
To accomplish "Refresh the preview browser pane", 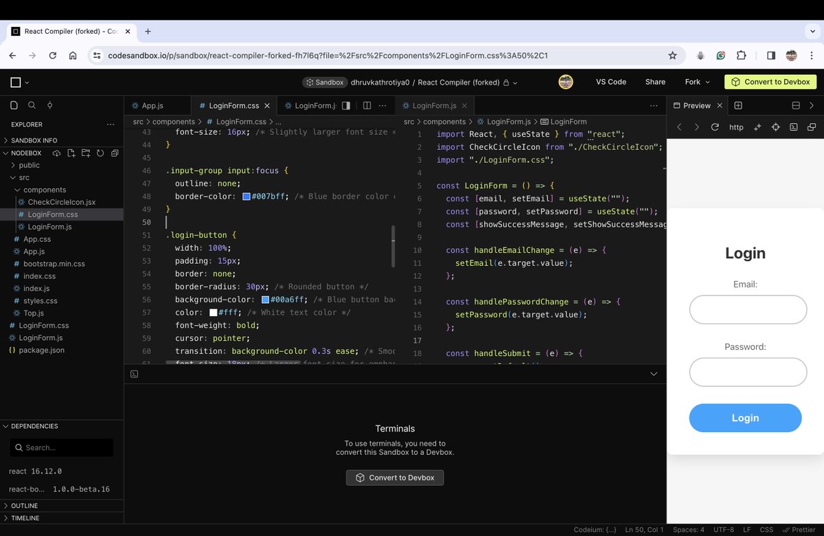I will [716, 127].
